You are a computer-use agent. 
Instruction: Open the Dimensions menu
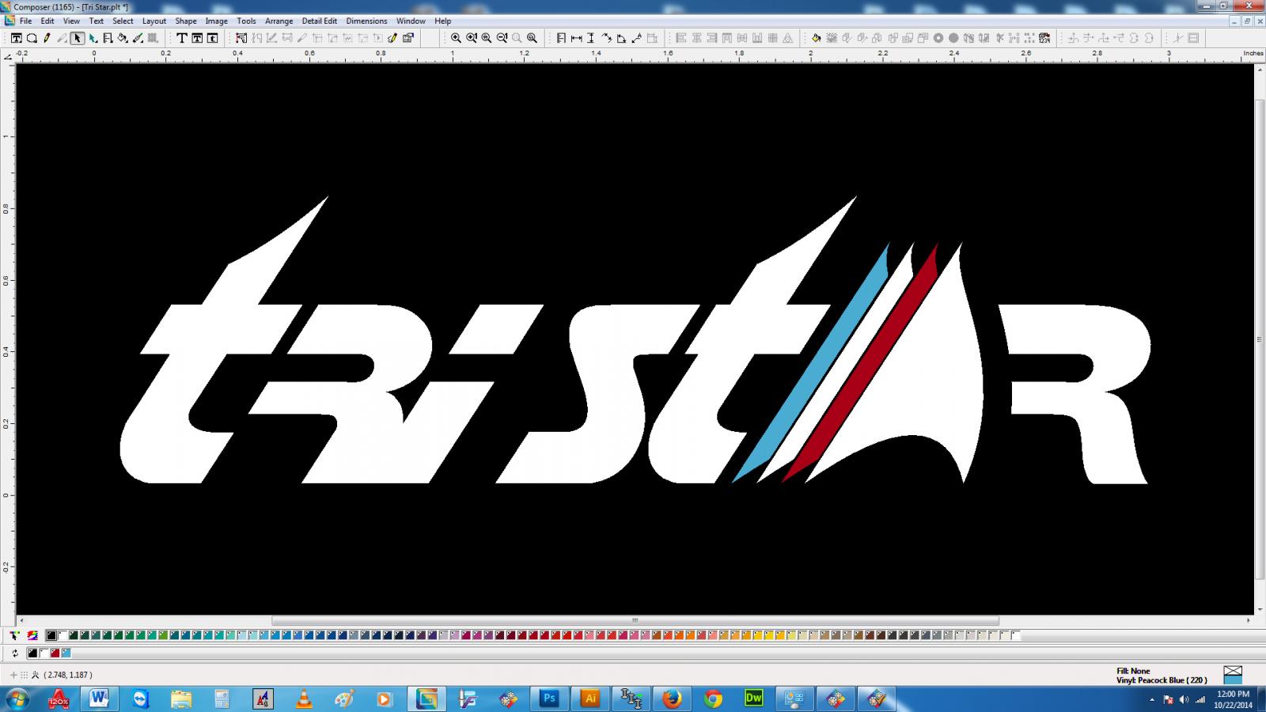click(366, 21)
